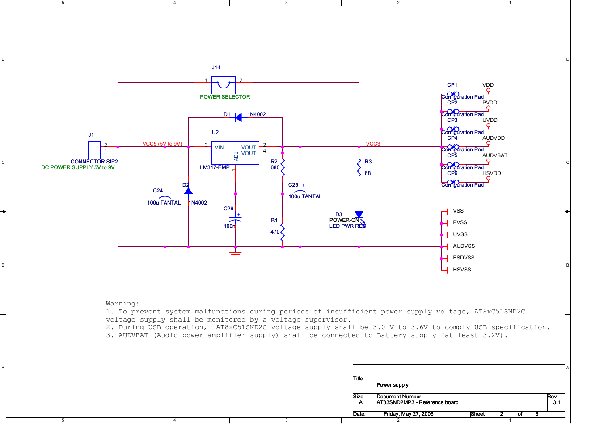Image resolution: width=604 pixels, height=426 pixels.
Task: Click the VCC5 (5V to 9V) net label
Action: pos(162,144)
